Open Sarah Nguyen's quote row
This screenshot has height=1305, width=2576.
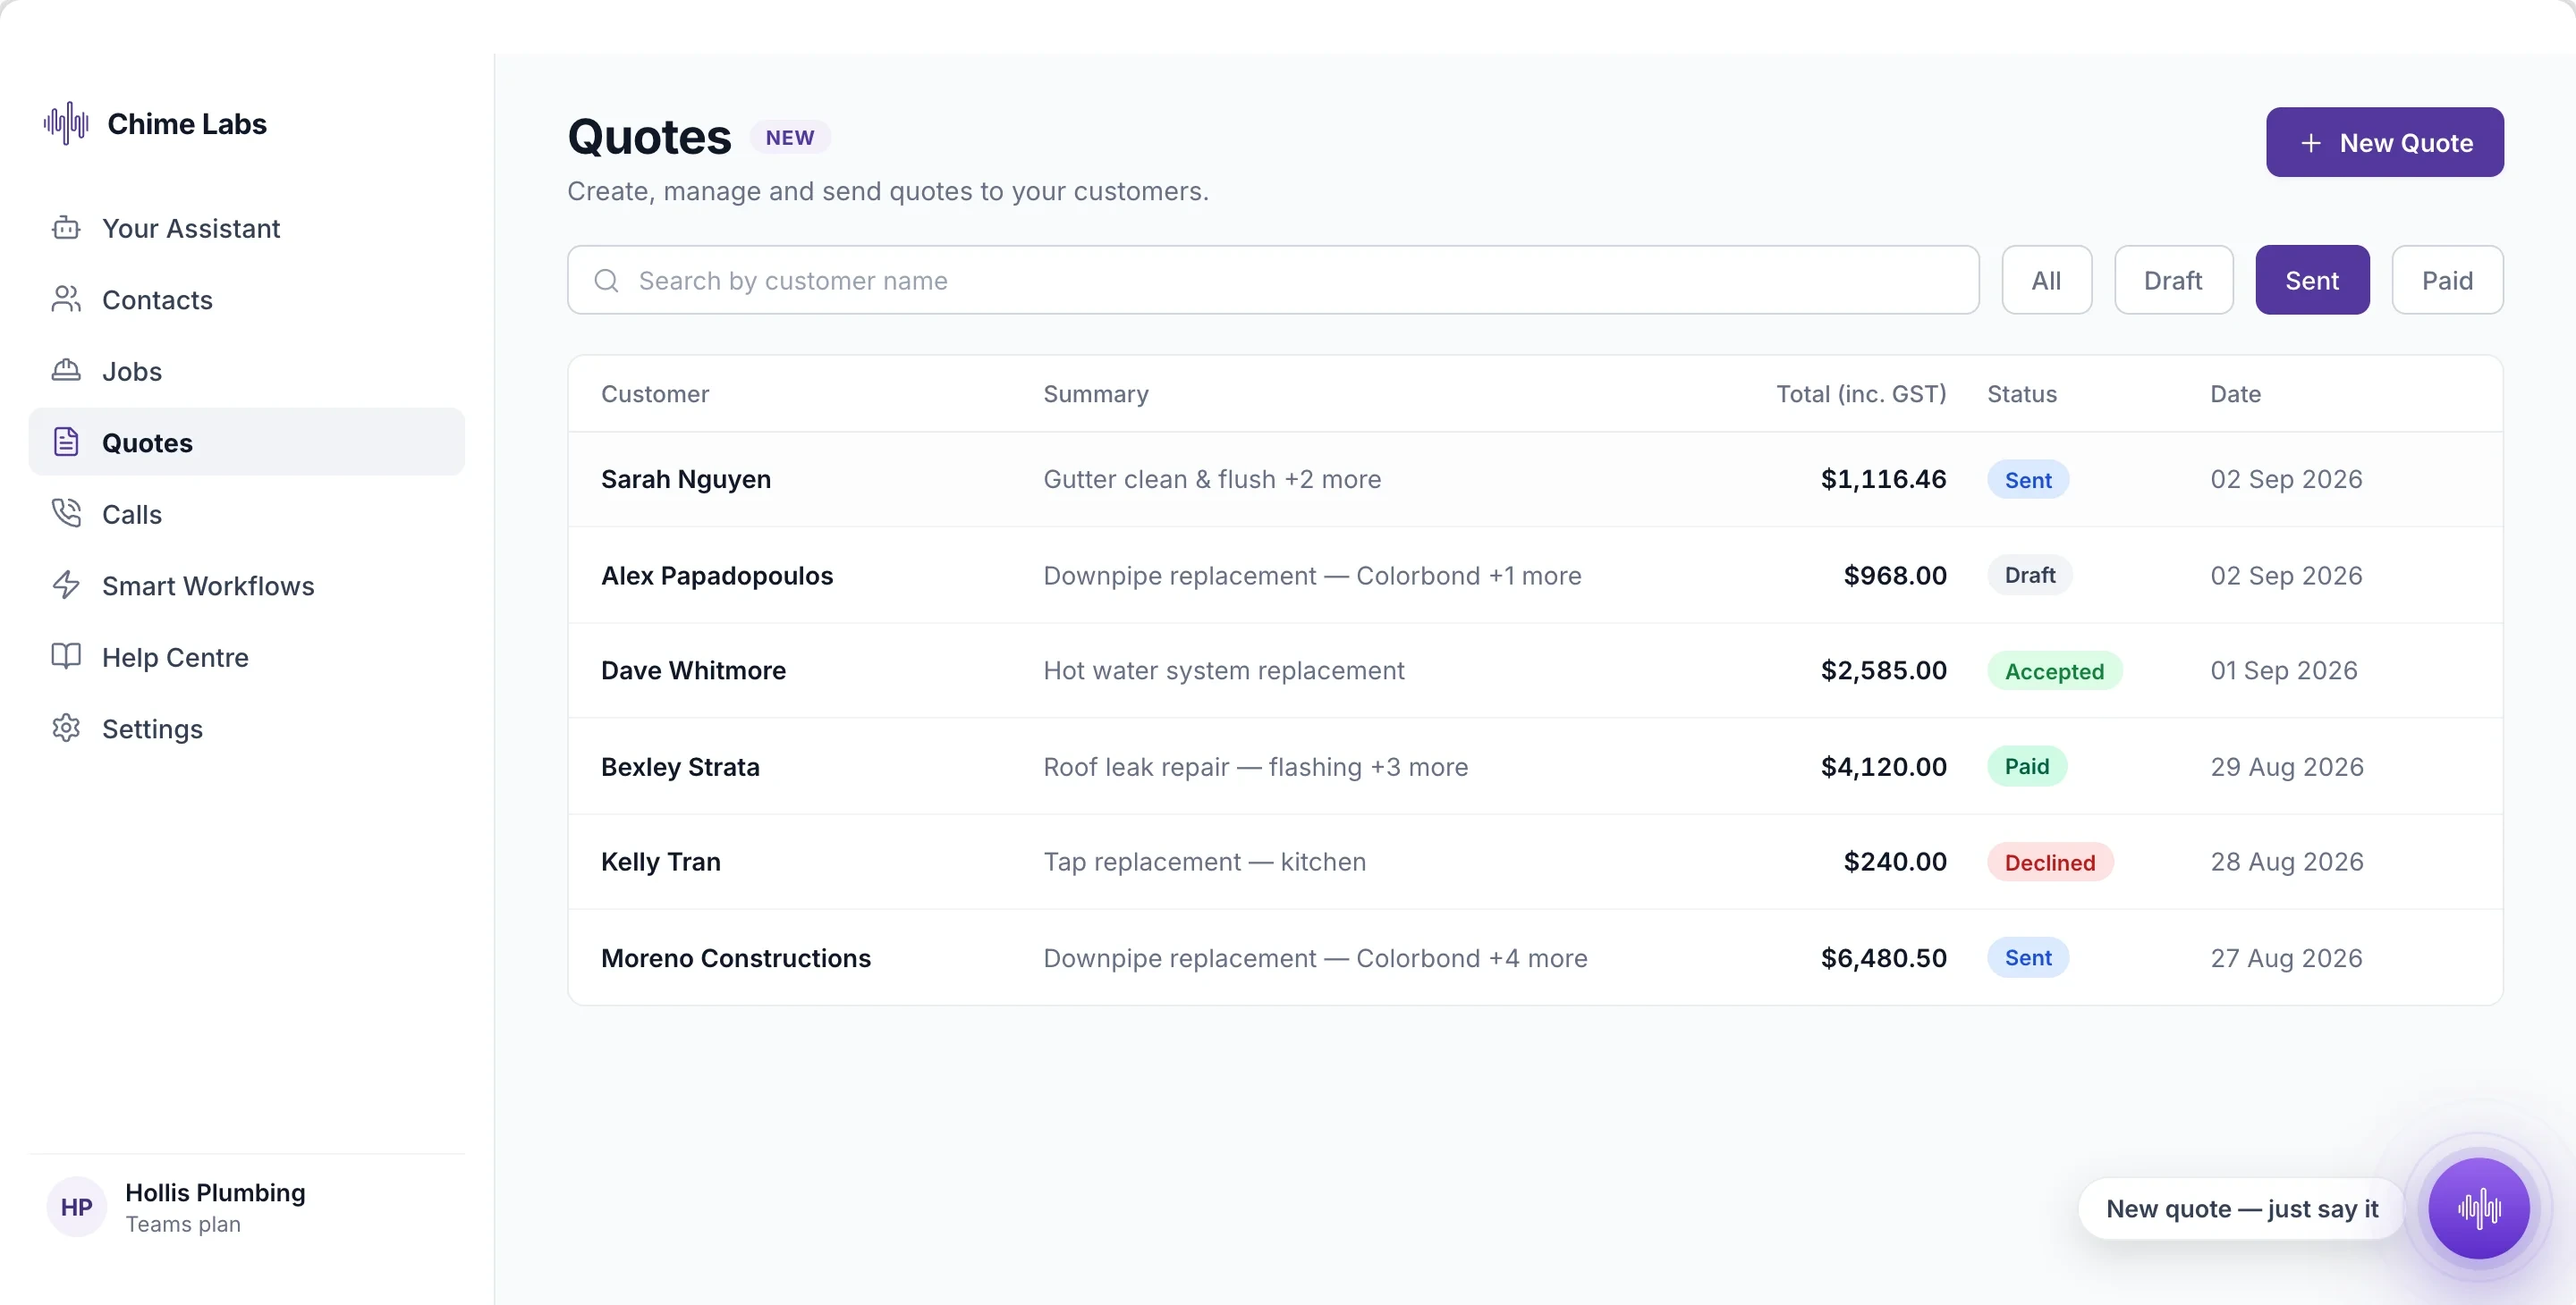click(1535, 480)
